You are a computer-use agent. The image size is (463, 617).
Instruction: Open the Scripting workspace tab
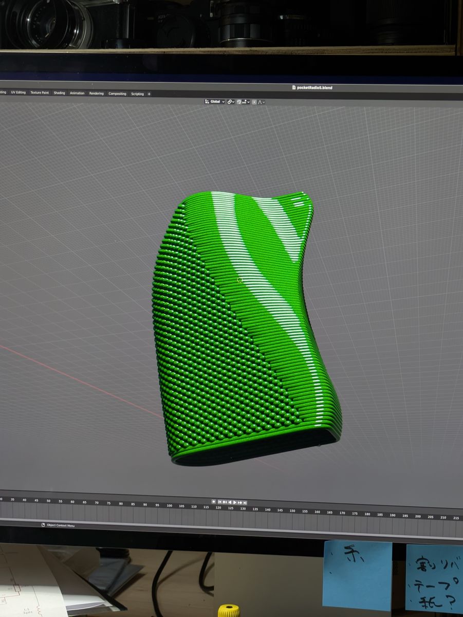[x=137, y=94]
